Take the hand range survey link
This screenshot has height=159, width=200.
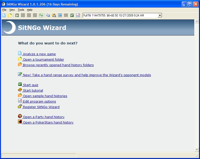87,75
